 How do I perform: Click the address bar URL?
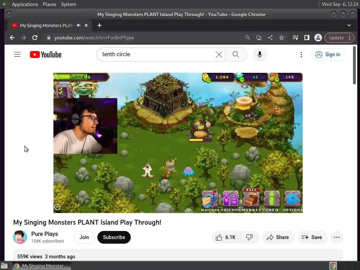tap(94, 38)
